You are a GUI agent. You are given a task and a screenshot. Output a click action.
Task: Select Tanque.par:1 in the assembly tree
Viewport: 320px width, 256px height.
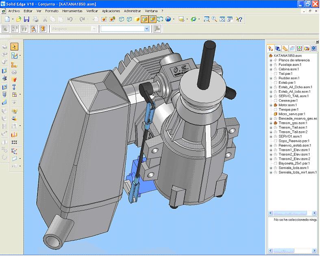(289, 109)
